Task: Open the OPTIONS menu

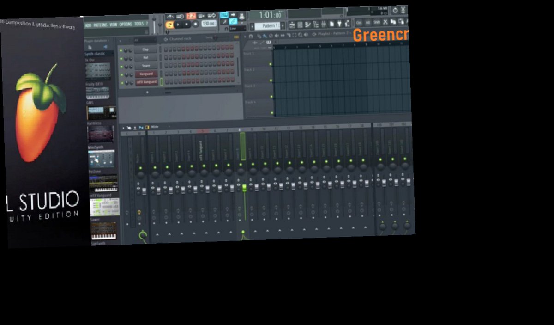Action: point(126,24)
